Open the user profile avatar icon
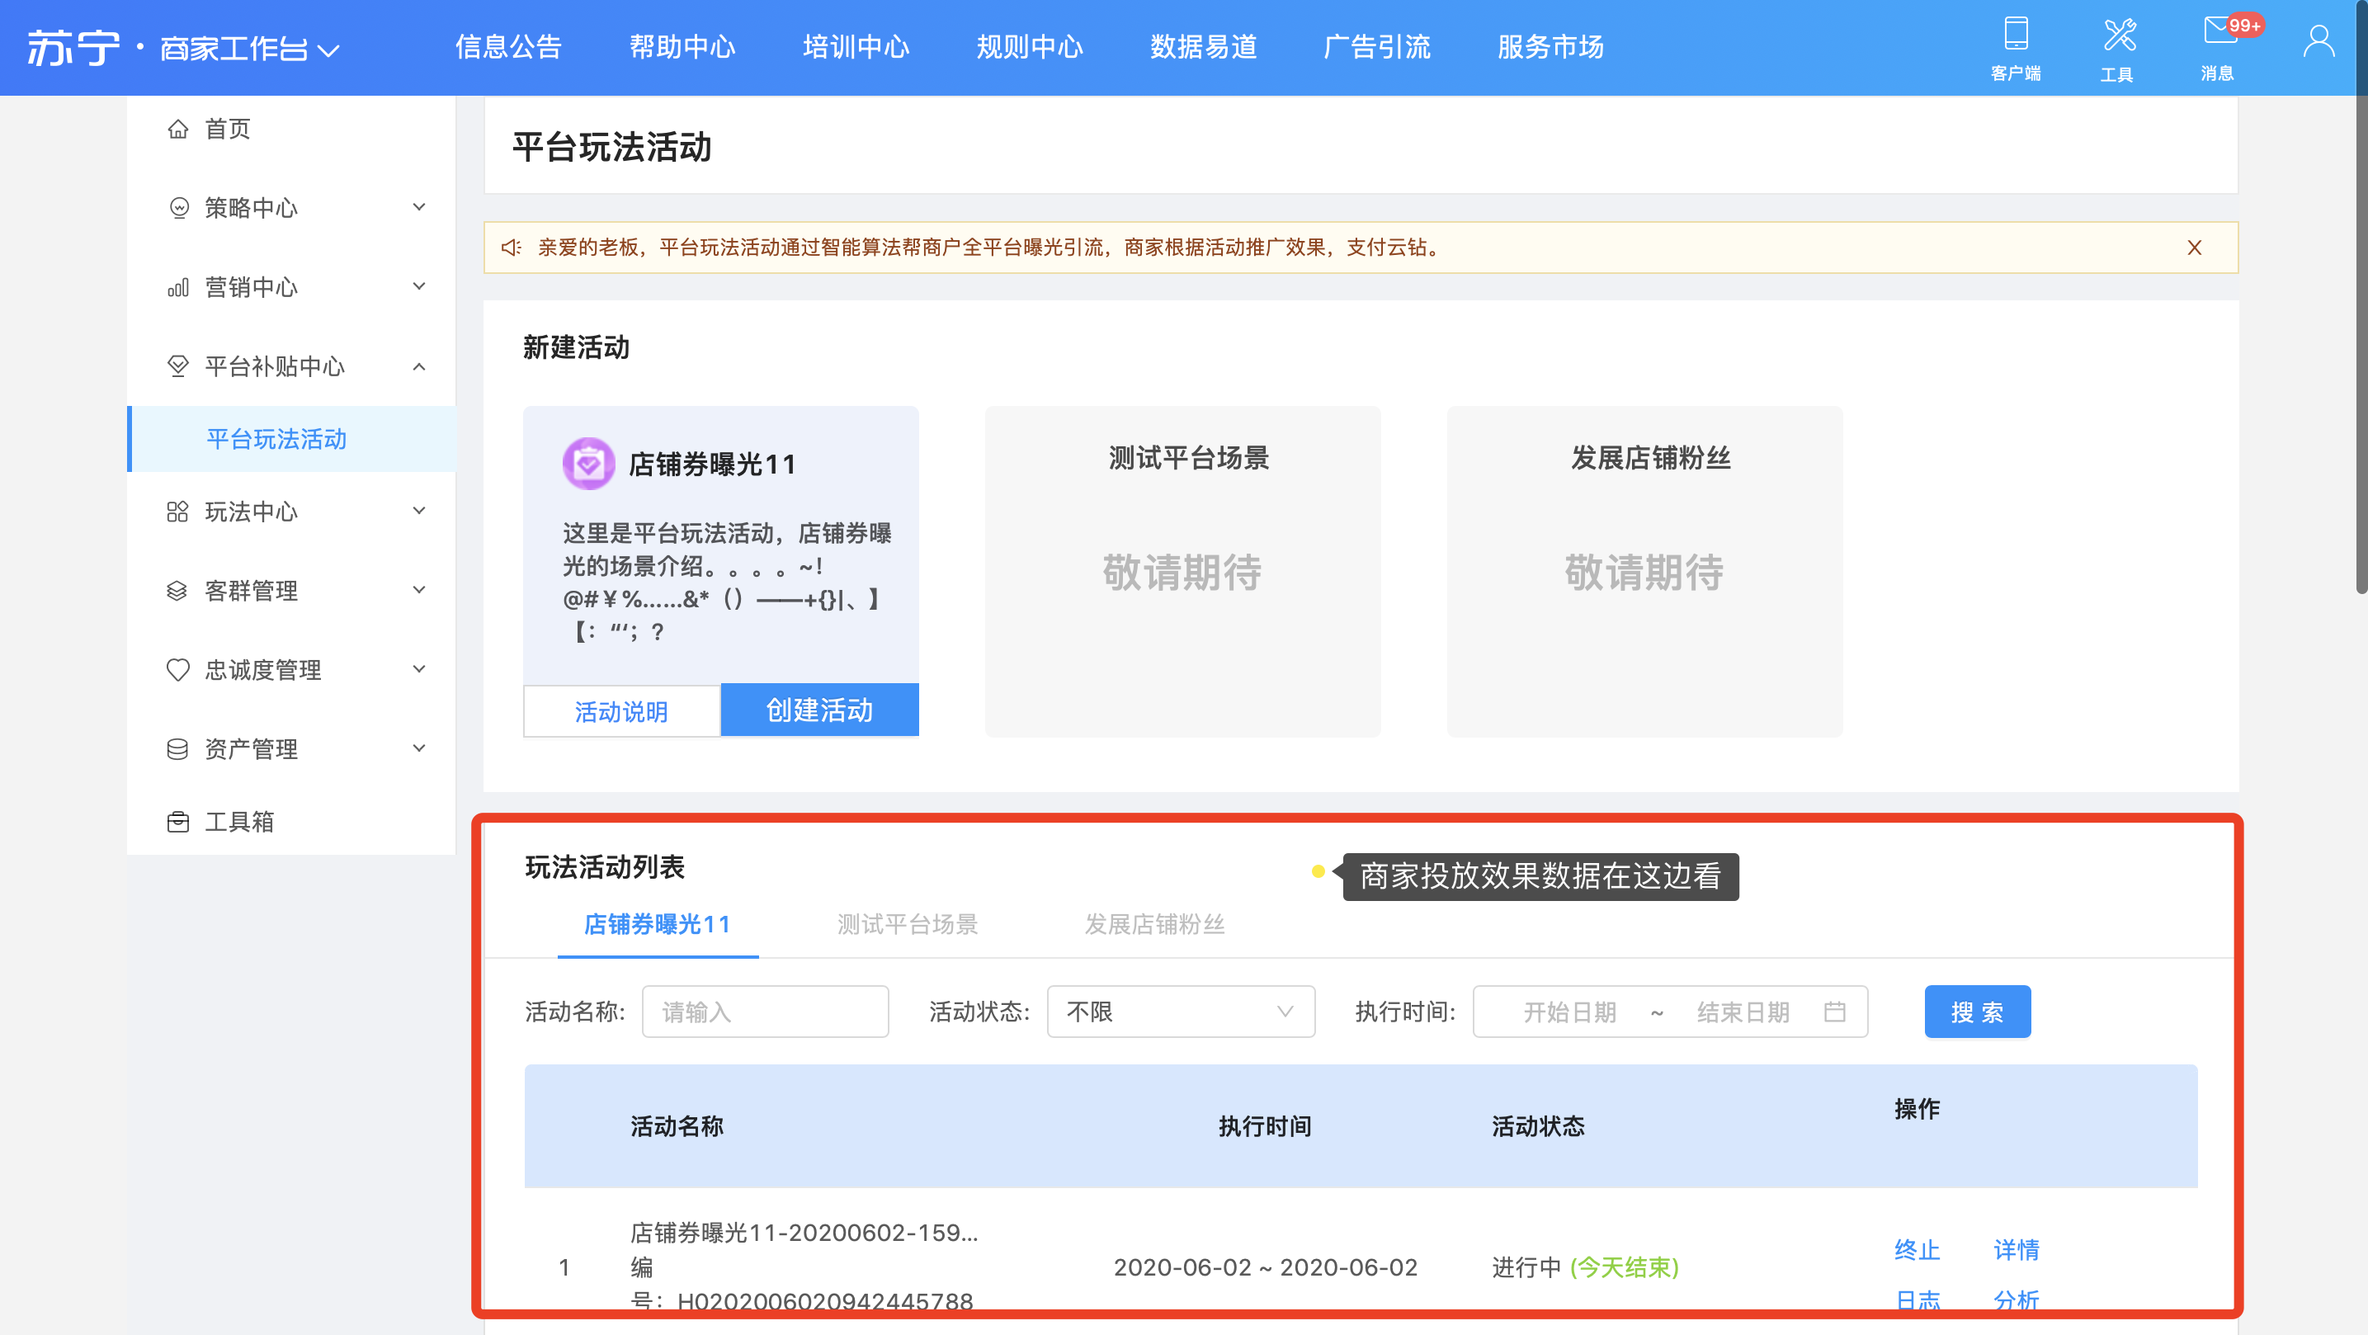The width and height of the screenshot is (2368, 1335). pos(2318,40)
